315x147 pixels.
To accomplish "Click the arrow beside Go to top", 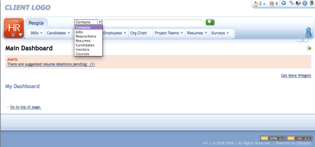I will click(8, 107).
